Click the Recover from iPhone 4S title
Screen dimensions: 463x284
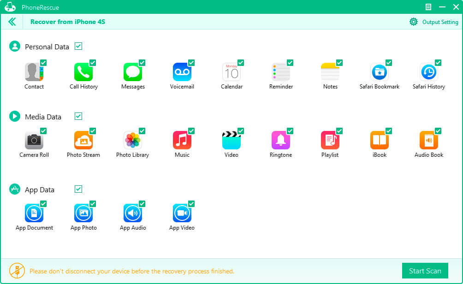click(68, 22)
